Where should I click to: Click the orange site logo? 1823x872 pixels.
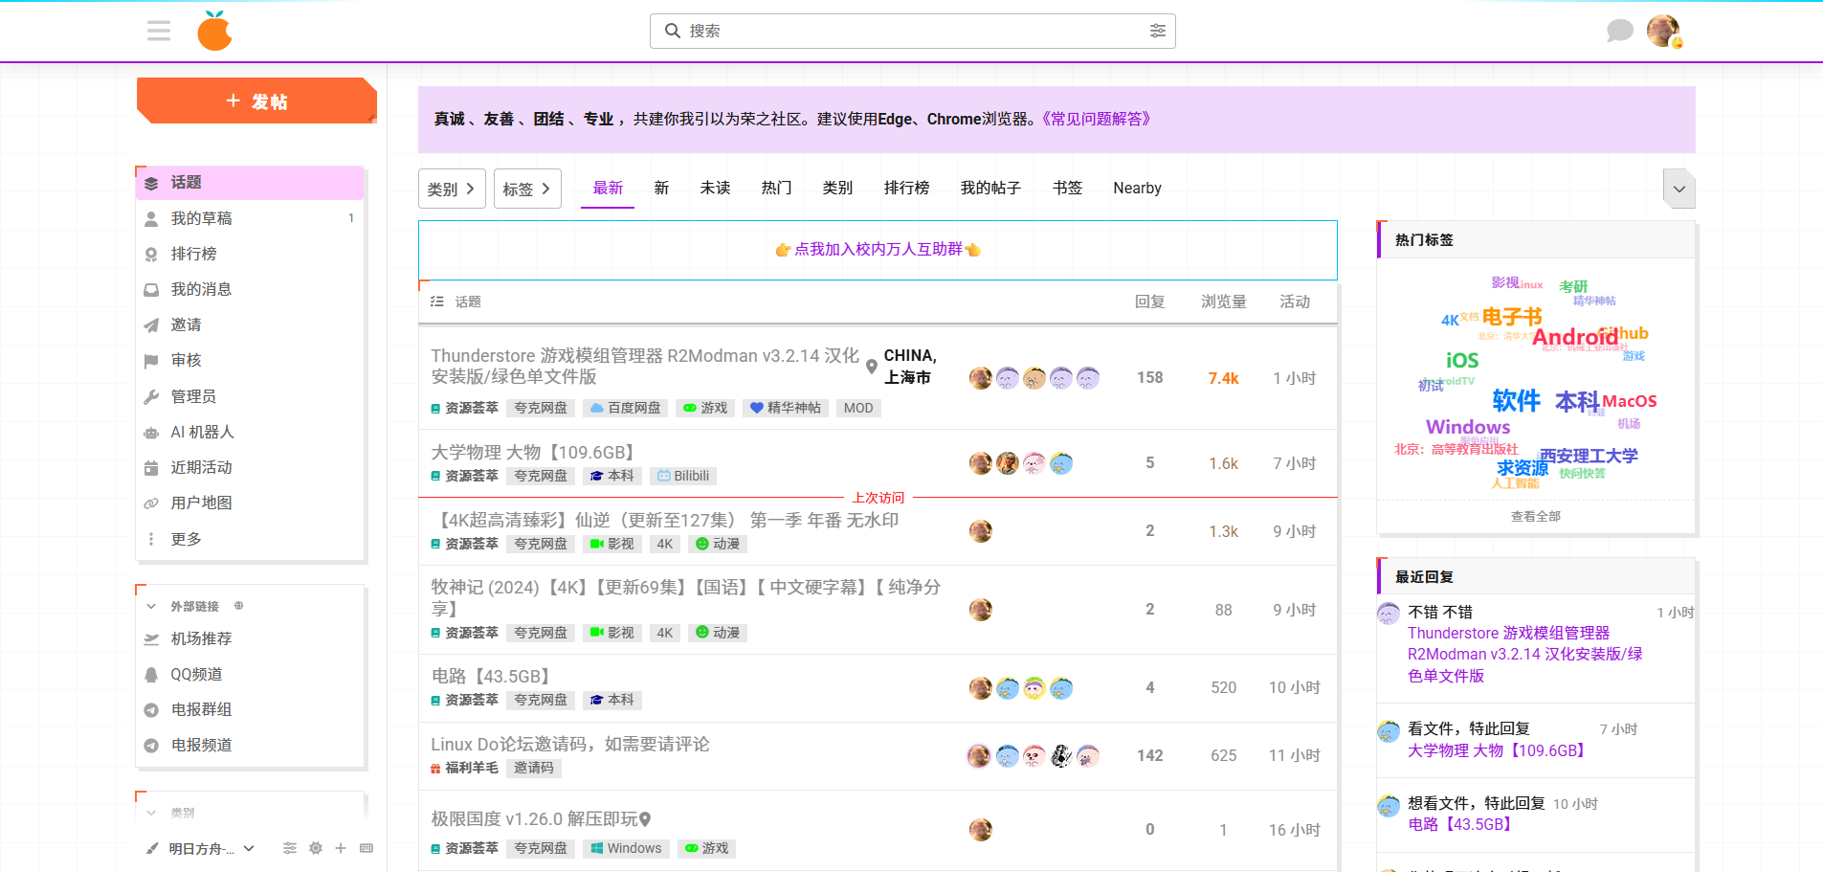215,32
